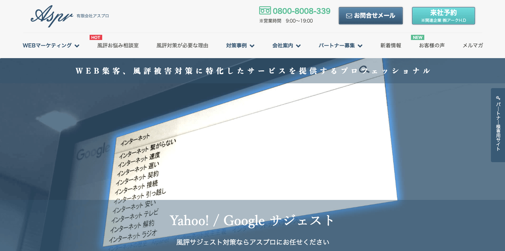Click the red HOT badge above 風評お悩み相談室
The height and width of the screenshot is (251, 505).
click(x=96, y=37)
